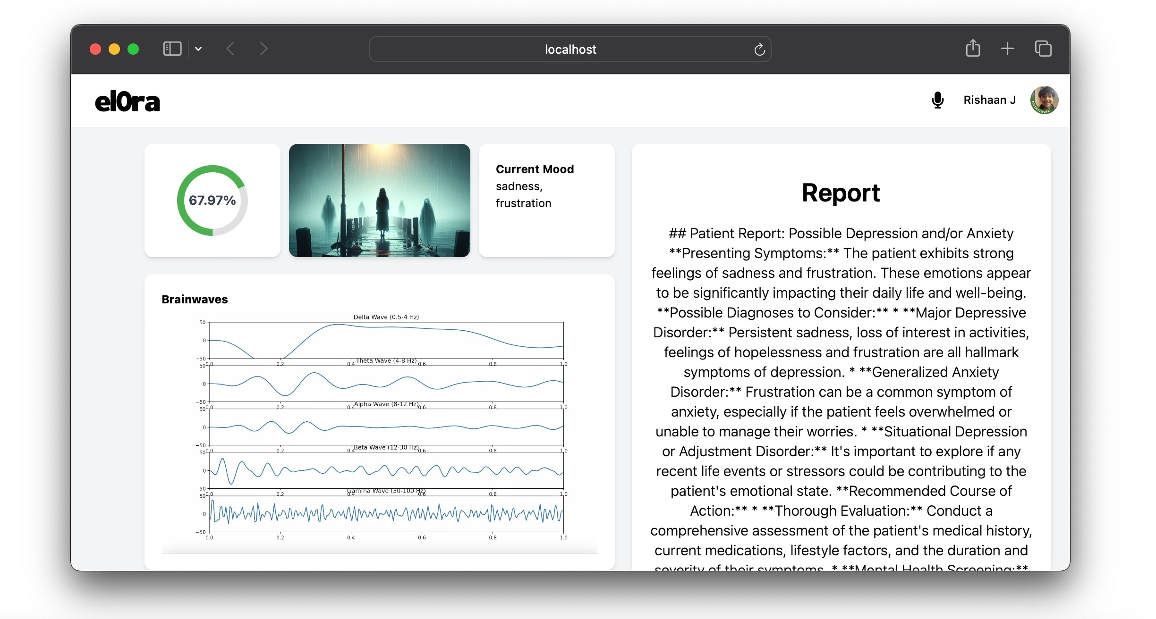Click the Report heading
1156x619 pixels.
pos(841,193)
